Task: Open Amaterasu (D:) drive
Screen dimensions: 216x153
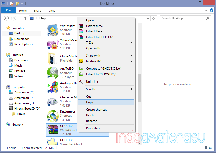Action: (24, 98)
